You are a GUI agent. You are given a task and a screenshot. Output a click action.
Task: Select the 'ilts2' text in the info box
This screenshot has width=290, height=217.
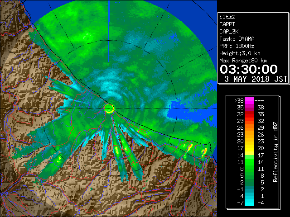pyautogui.click(x=227, y=17)
